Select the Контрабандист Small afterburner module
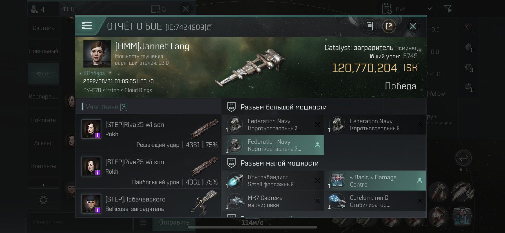 [273, 181]
